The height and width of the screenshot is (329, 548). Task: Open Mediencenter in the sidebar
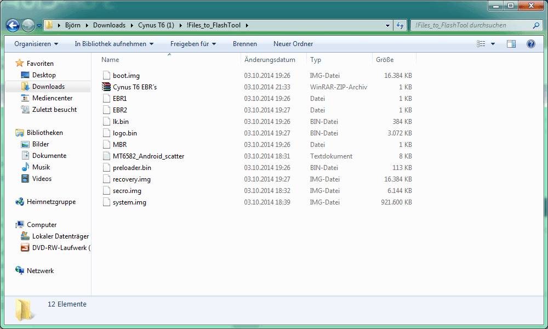(53, 98)
